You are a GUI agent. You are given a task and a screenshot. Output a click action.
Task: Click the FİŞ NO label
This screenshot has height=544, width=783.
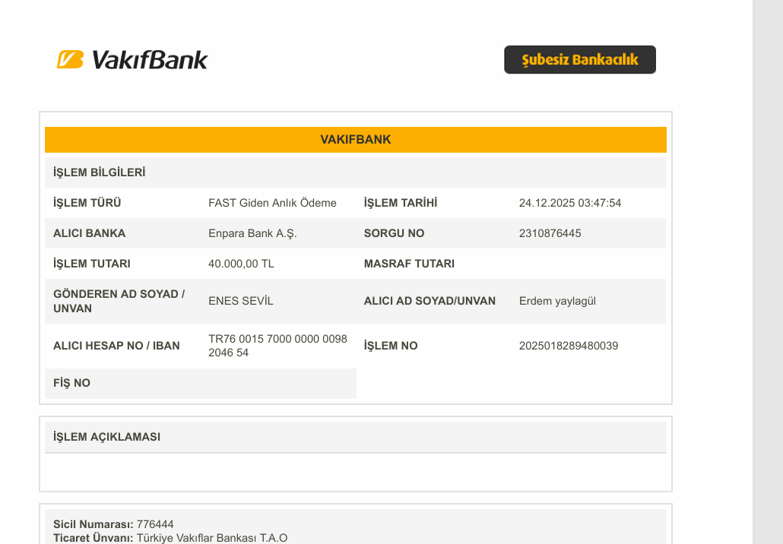click(71, 383)
